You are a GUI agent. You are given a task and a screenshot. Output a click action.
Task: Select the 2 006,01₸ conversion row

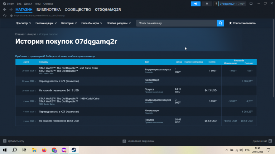(x=136, y=81)
